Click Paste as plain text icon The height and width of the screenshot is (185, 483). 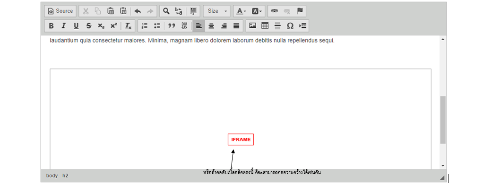click(123, 11)
